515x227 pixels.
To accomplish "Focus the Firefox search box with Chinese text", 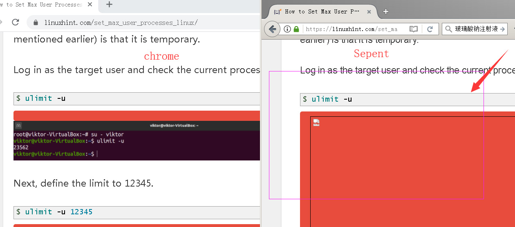I will pos(476,29).
